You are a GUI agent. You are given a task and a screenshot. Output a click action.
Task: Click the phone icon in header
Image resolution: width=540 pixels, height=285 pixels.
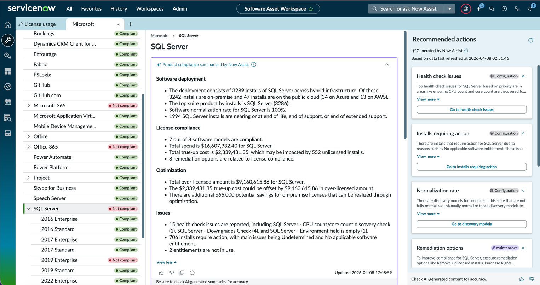point(517,9)
